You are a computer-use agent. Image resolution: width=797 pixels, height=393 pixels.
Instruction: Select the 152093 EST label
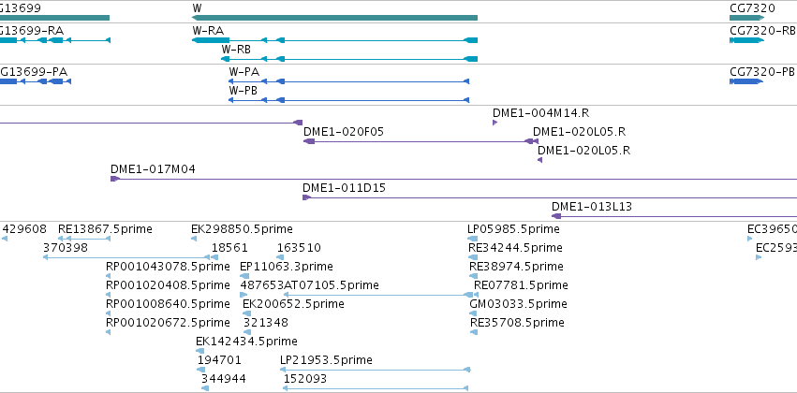pos(305,379)
